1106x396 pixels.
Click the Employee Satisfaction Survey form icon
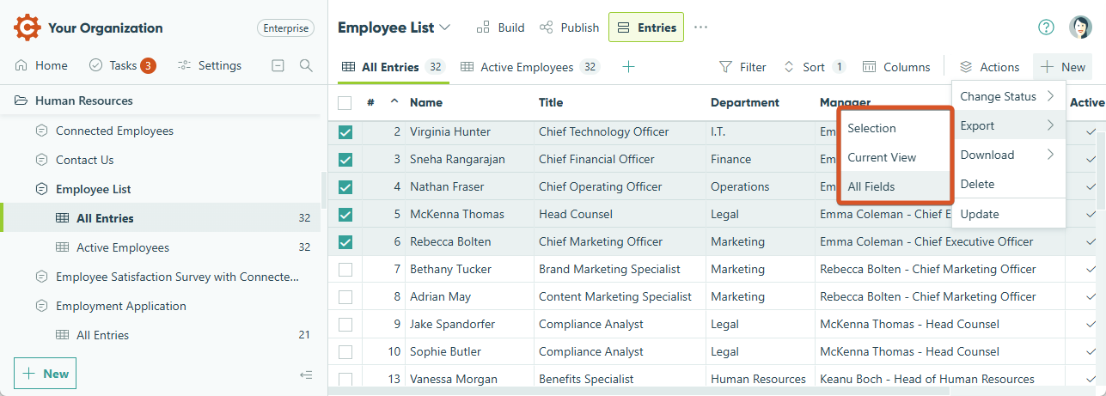pyautogui.click(x=41, y=277)
